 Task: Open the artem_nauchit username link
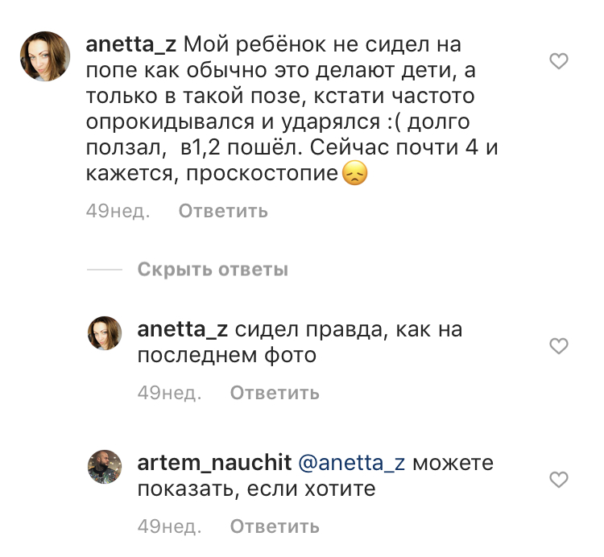(213, 464)
